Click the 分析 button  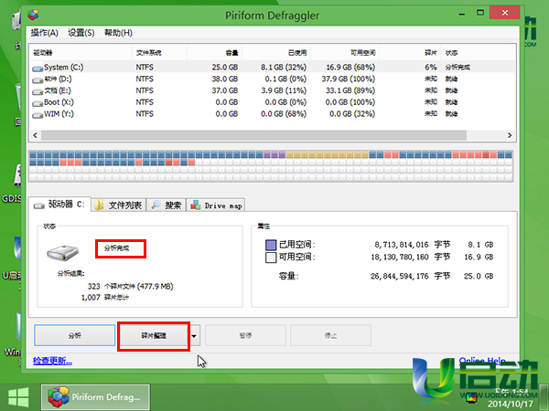pos(75,335)
